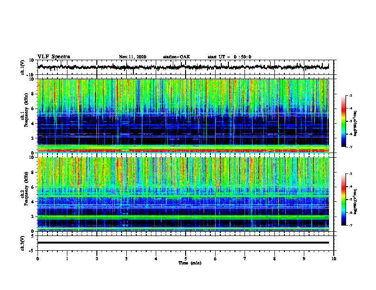This screenshot has height=290, width=376.
Task: Click the "-4" label on upper colorbar
Action: pos(350,109)
